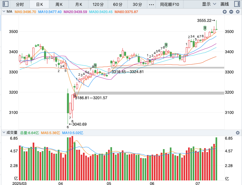Click the MA20:3439.59 value
This screenshot has width=242, height=185.
tap(75, 12)
